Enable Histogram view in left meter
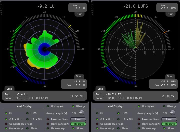 48,106
